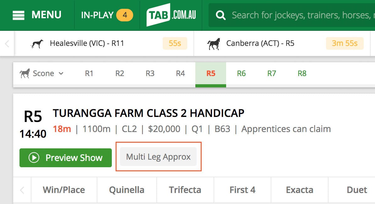Open the First 4 tab
Viewport: 375px width, 204px height.
pos(242,190)
